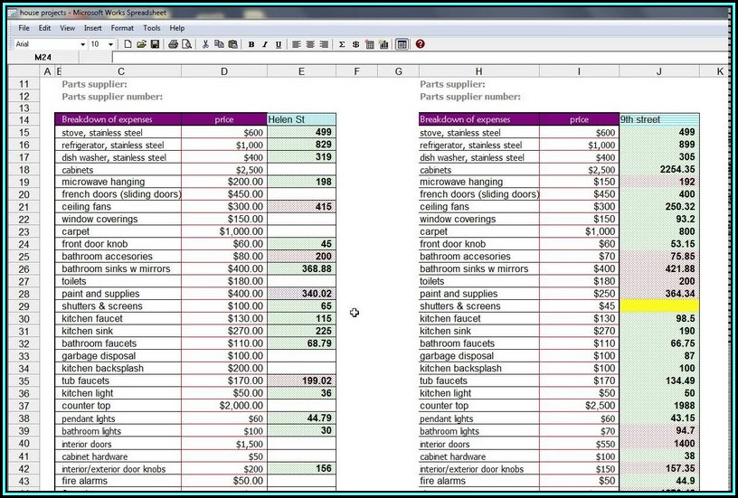Screen dimensions: 738x498
Task: Toggle Bold formatting
Action: click(x=251, y=44)
